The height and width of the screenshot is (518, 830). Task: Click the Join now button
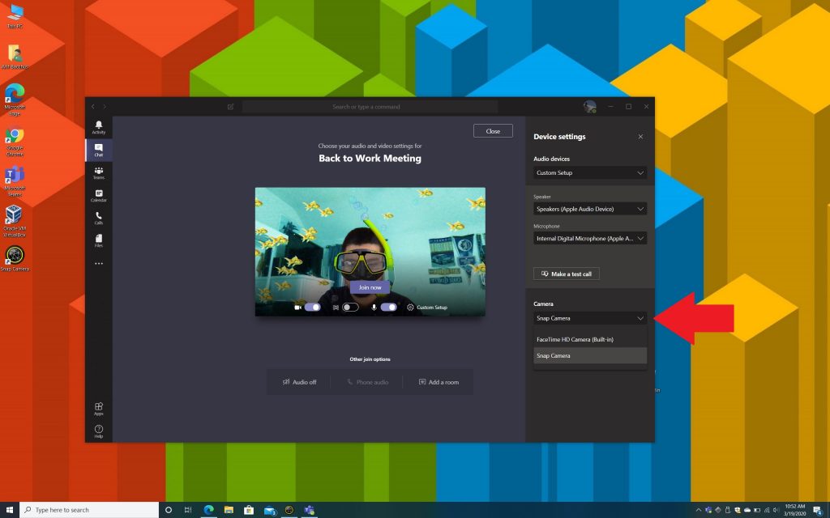[x=370, y=287]
